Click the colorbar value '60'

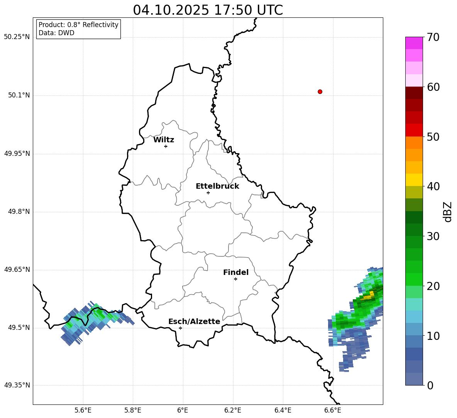coord(433,87)
